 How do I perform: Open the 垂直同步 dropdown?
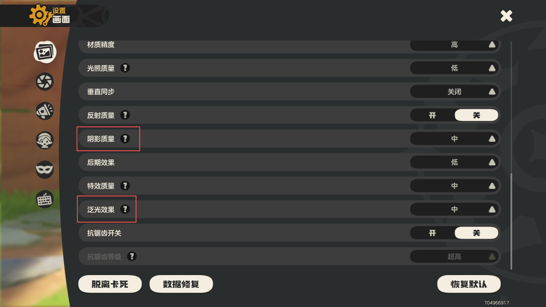pos(454,92)
